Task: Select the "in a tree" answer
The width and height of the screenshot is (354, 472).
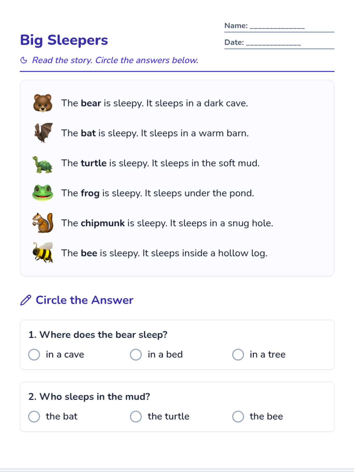Action: point(259,354)
